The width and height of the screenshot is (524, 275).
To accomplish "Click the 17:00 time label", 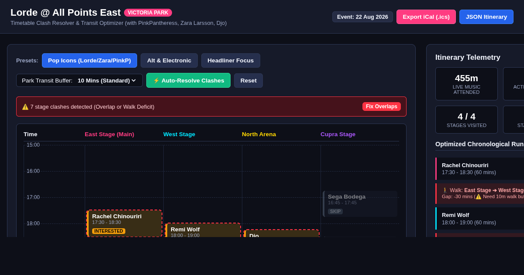I will 33,197.
